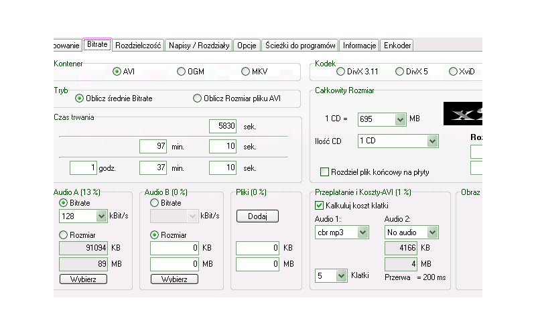Viewport: 536px width, 335px height.
Task: Click the godz. field showing 1
Action: 83,168
